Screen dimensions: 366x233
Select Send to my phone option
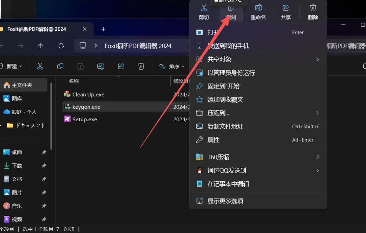[x=258, y=46]
